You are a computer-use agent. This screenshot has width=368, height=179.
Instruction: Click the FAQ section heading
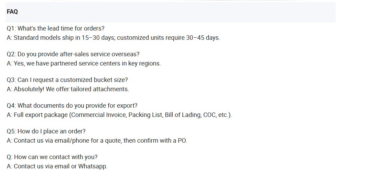pos(12,12)
